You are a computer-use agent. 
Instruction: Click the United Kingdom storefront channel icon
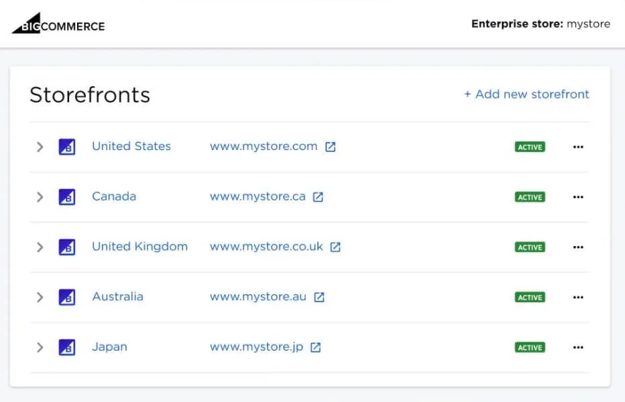tap(67, 247)
